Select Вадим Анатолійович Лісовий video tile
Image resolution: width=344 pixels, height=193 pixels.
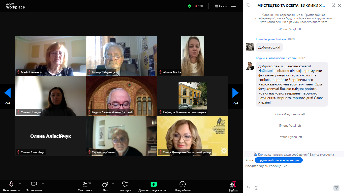[x=122, y=96]
